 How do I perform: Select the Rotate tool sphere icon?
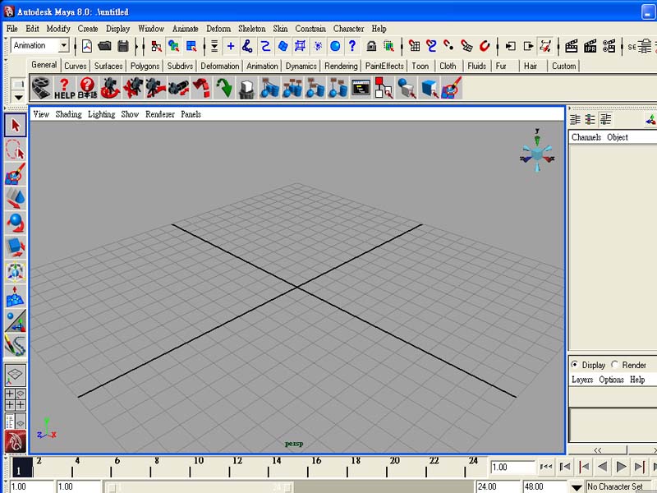point(16,223)
